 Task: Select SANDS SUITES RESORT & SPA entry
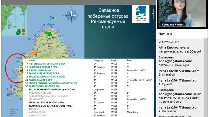pos(44,73)
